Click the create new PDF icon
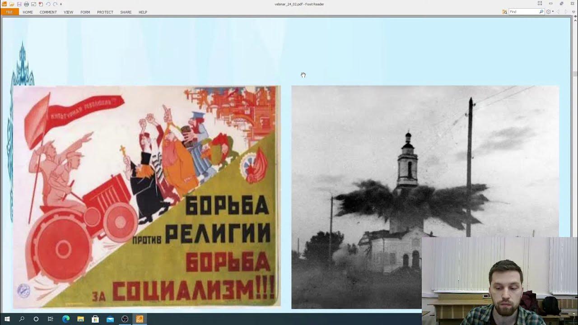This screenshot has width=578, height=325. click(x=41, y=4)
